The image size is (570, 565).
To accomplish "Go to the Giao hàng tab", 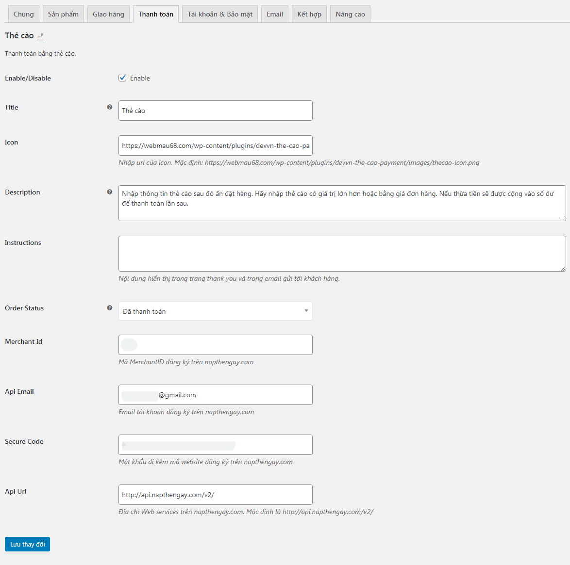I will 108,14.
